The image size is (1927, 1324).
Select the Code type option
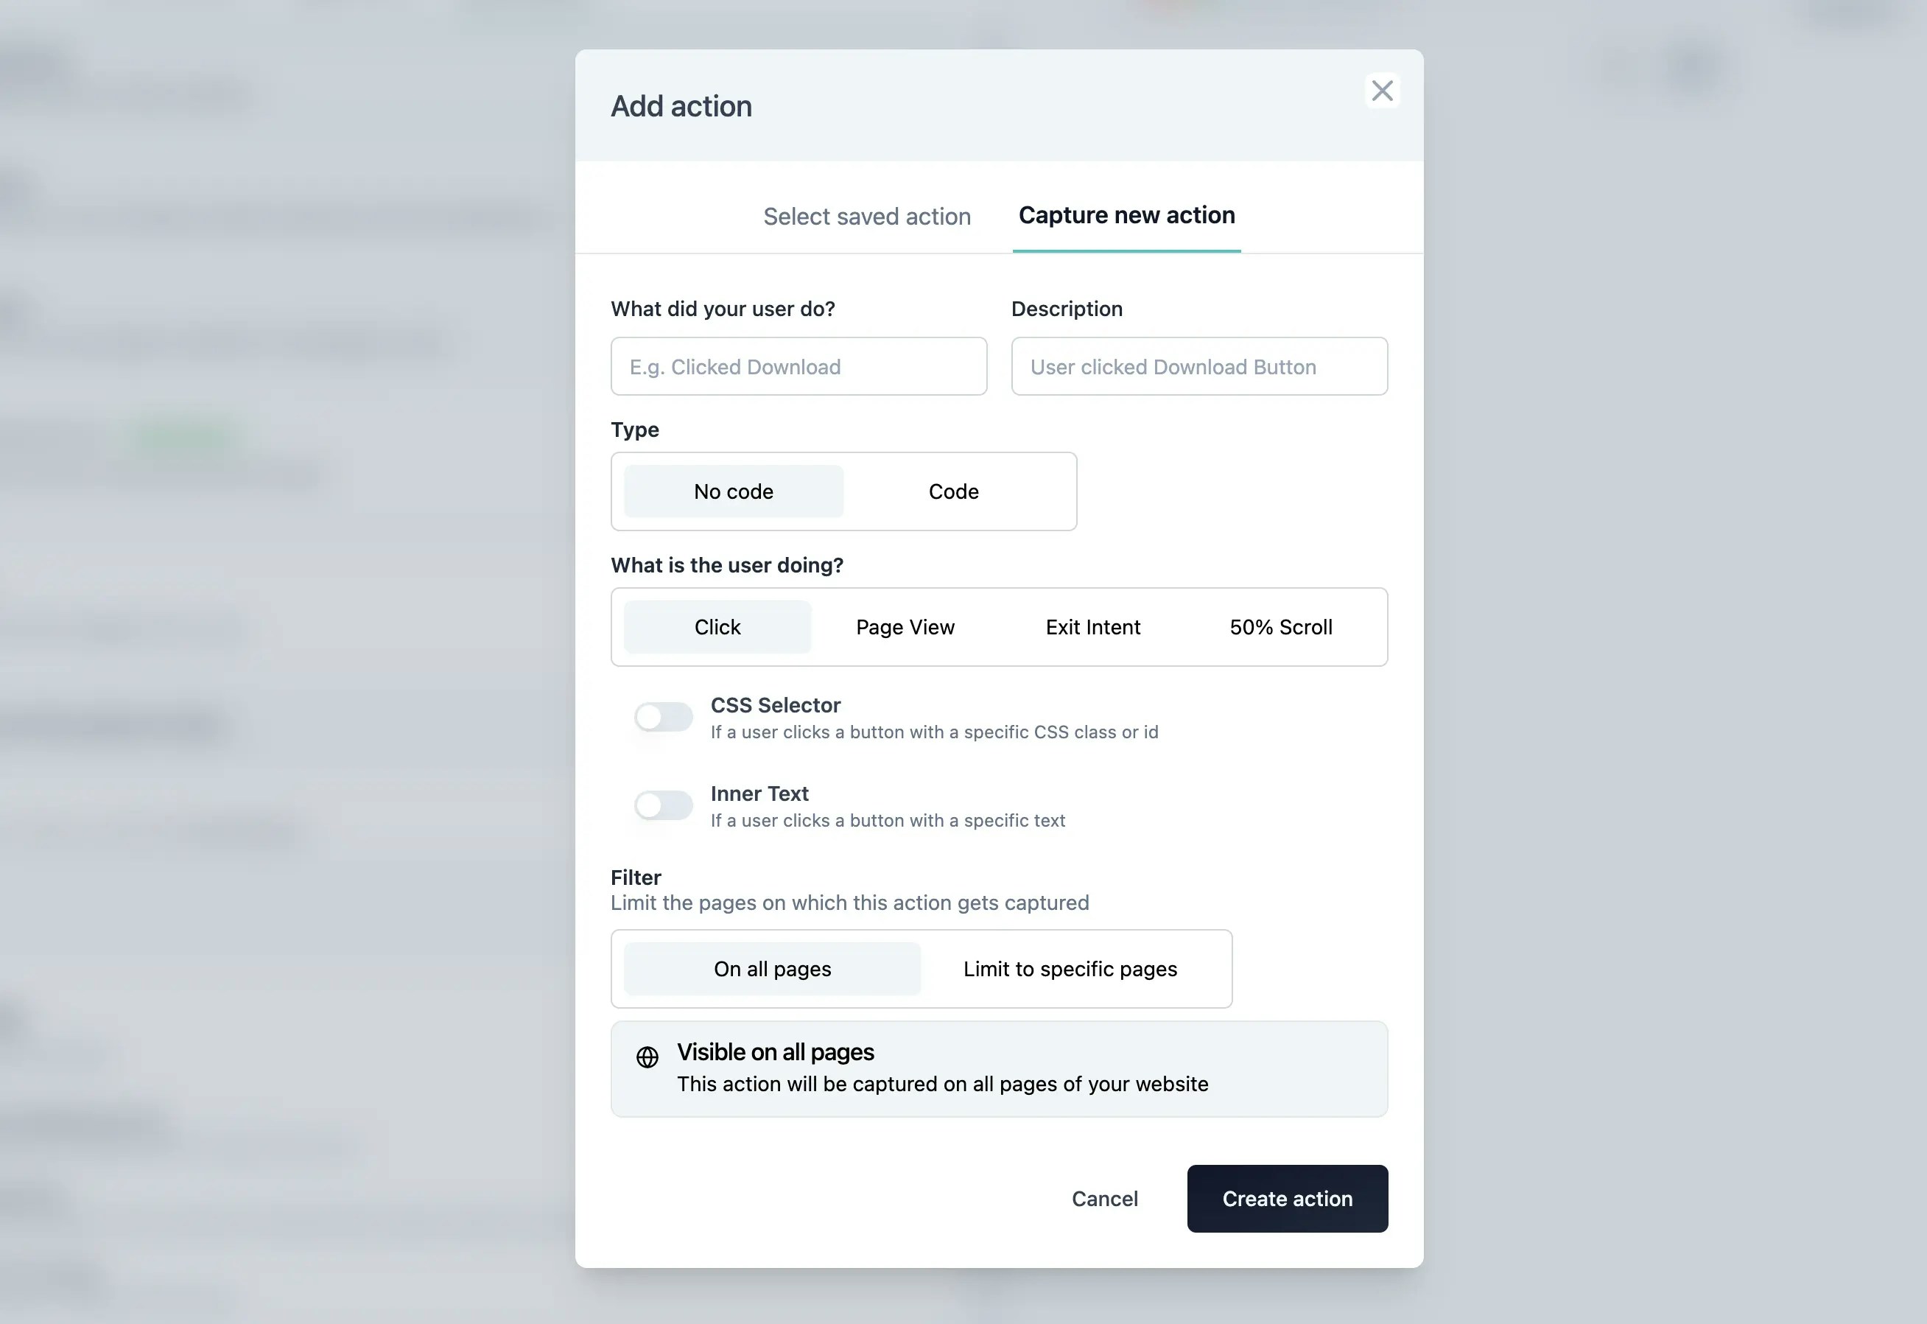pyautogui.click(x=953, y=491)
